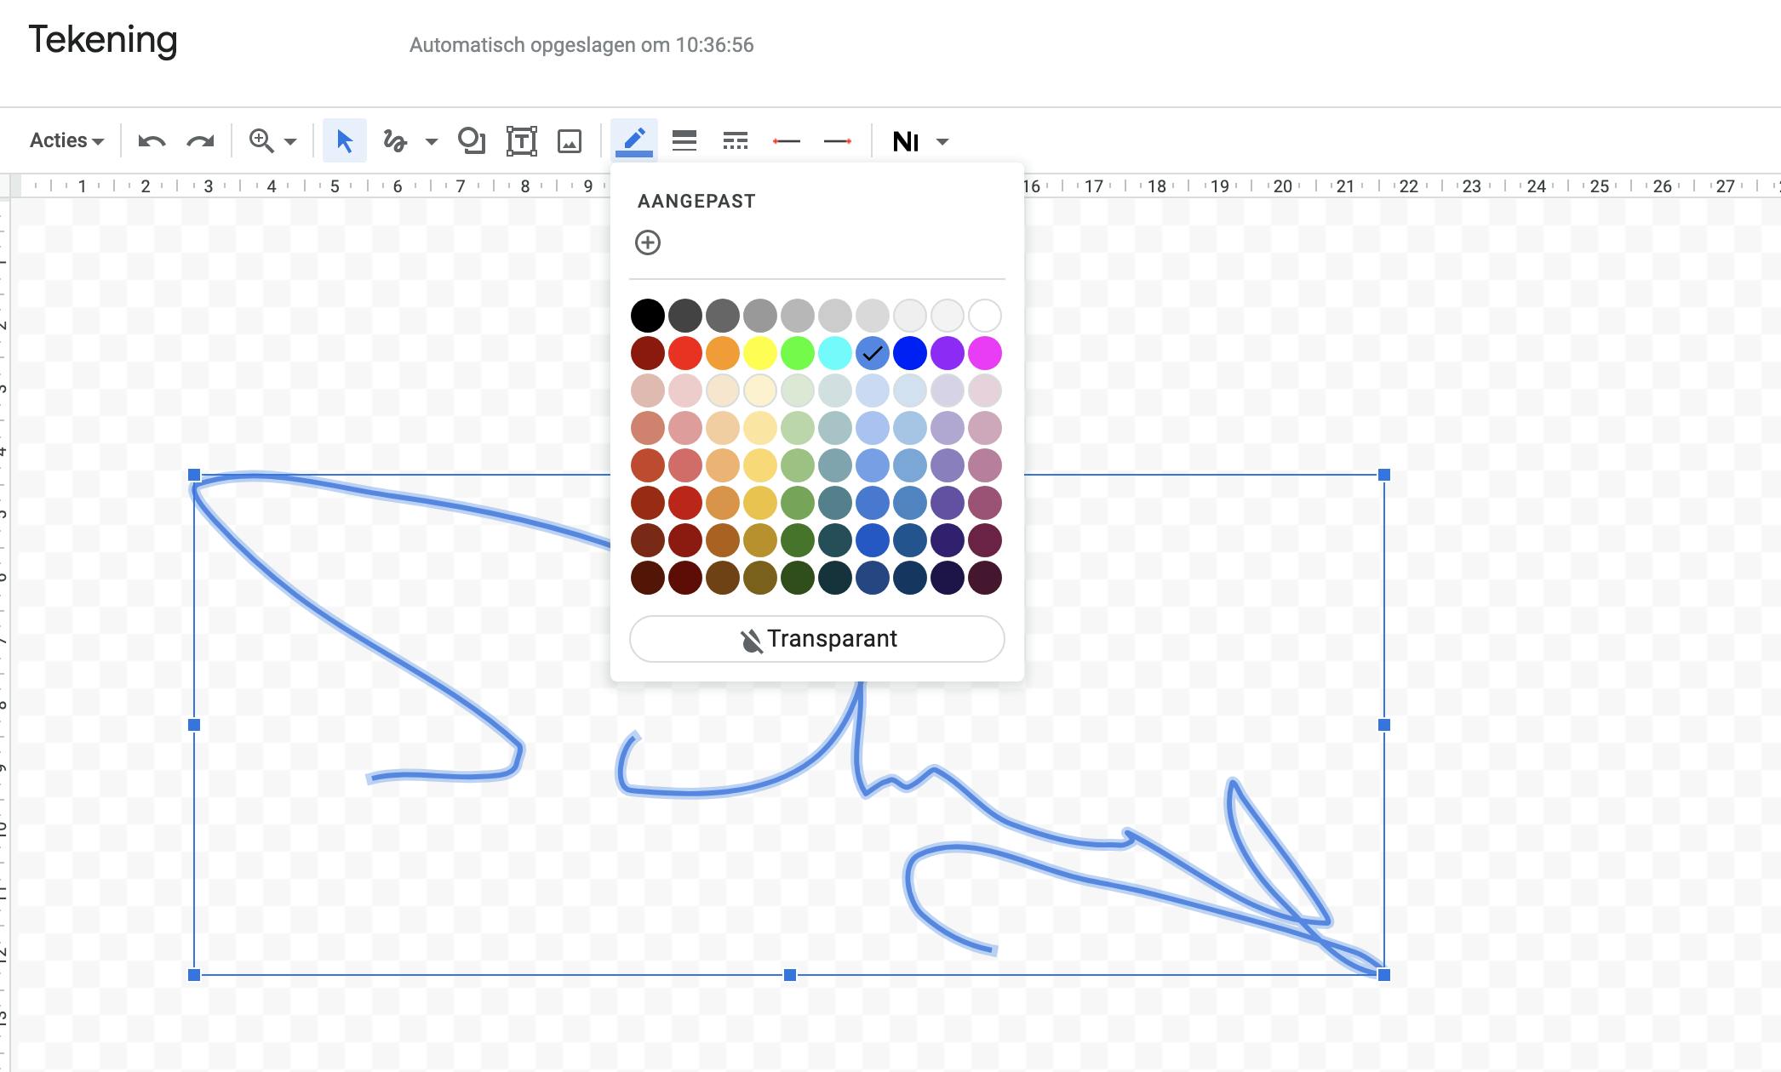This screenshot has width=1781, height=1072.
Task: Open the line dash style options
Action: tap(735, 141)
